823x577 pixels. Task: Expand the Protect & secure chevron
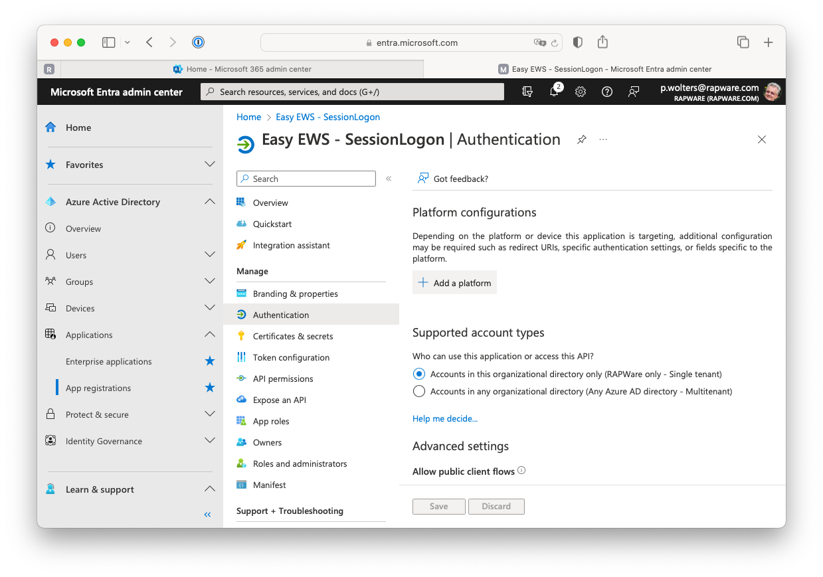210,414
